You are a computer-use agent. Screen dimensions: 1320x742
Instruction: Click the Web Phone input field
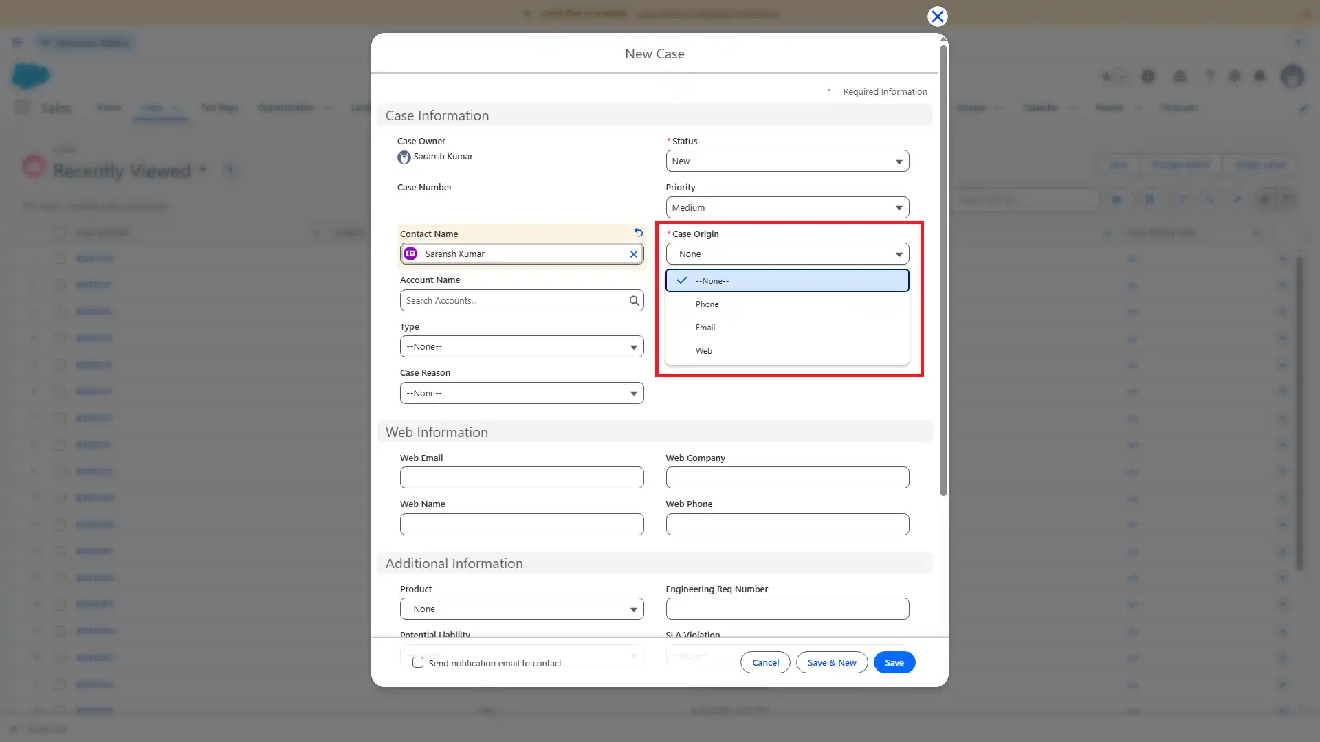(787, 524)
